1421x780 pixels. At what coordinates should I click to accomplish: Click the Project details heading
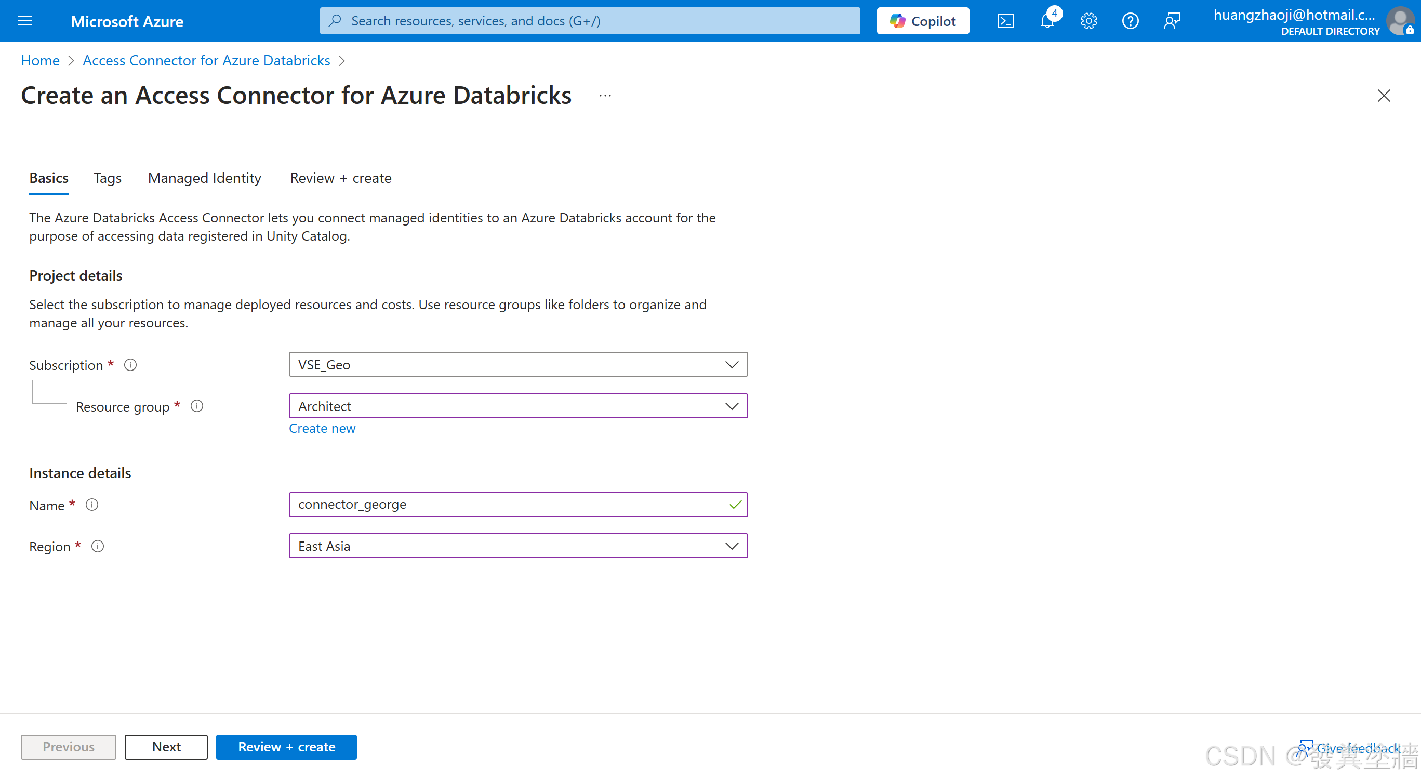pos(75,275)
